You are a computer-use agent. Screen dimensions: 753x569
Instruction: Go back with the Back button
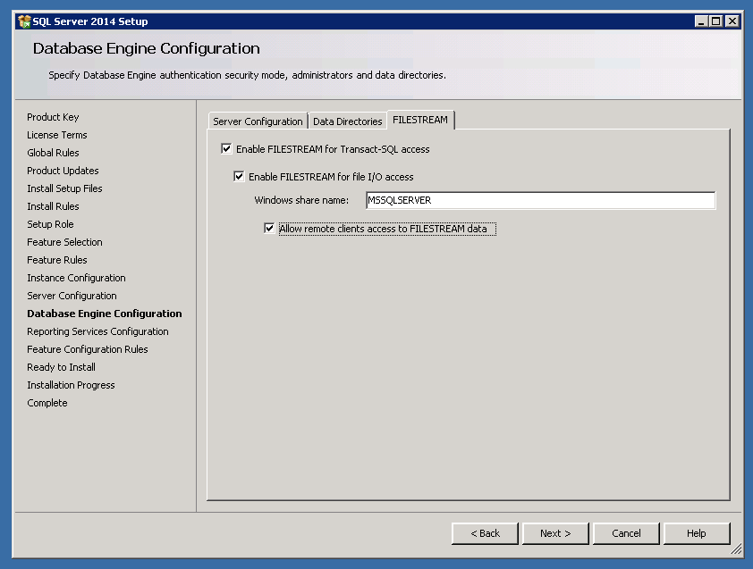pyautogui.click(x=486, y=533)
